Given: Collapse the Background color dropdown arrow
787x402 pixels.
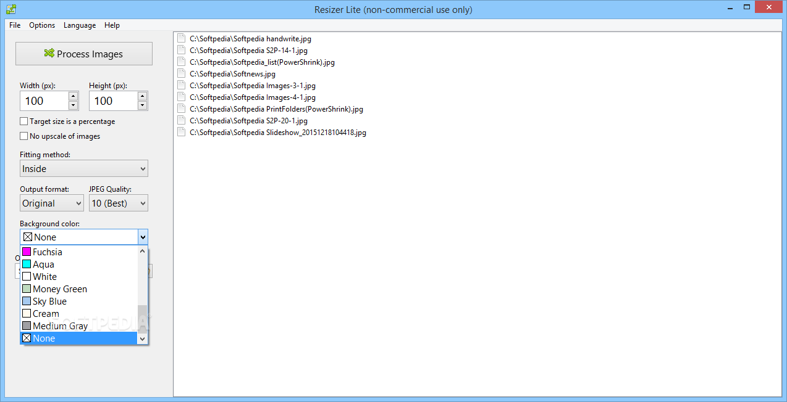Looking at the screenshot, I should [143, 237].
